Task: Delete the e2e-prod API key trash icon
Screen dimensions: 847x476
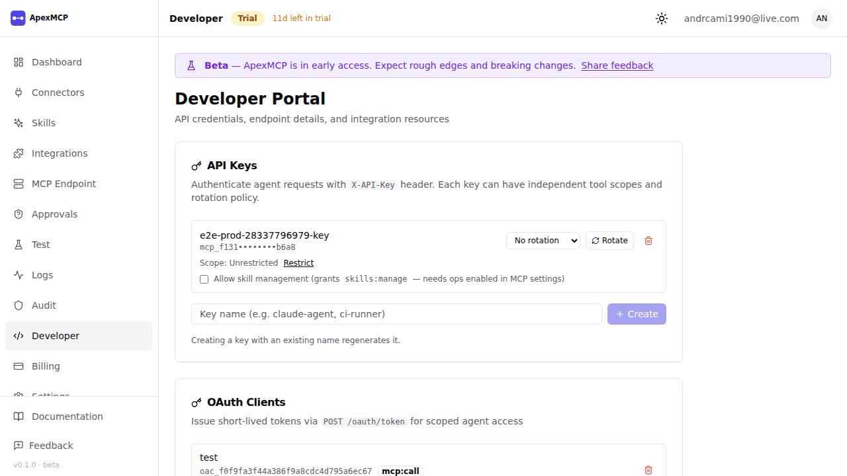Action: [648, 241]
